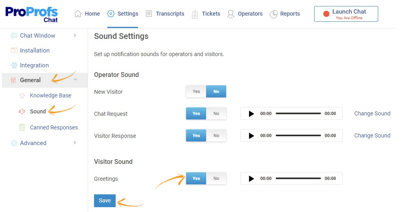The width and height of the screenshot is (403, 212).
Task: Disable Chat Request sound with No
Action: (216, 113)
